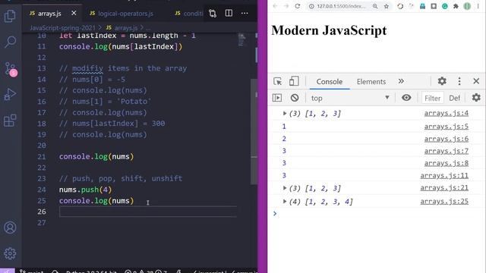Expand the (3) [1, 2, 3] from arrays.js:21
The image size is (486, 273).
[285, 188]
